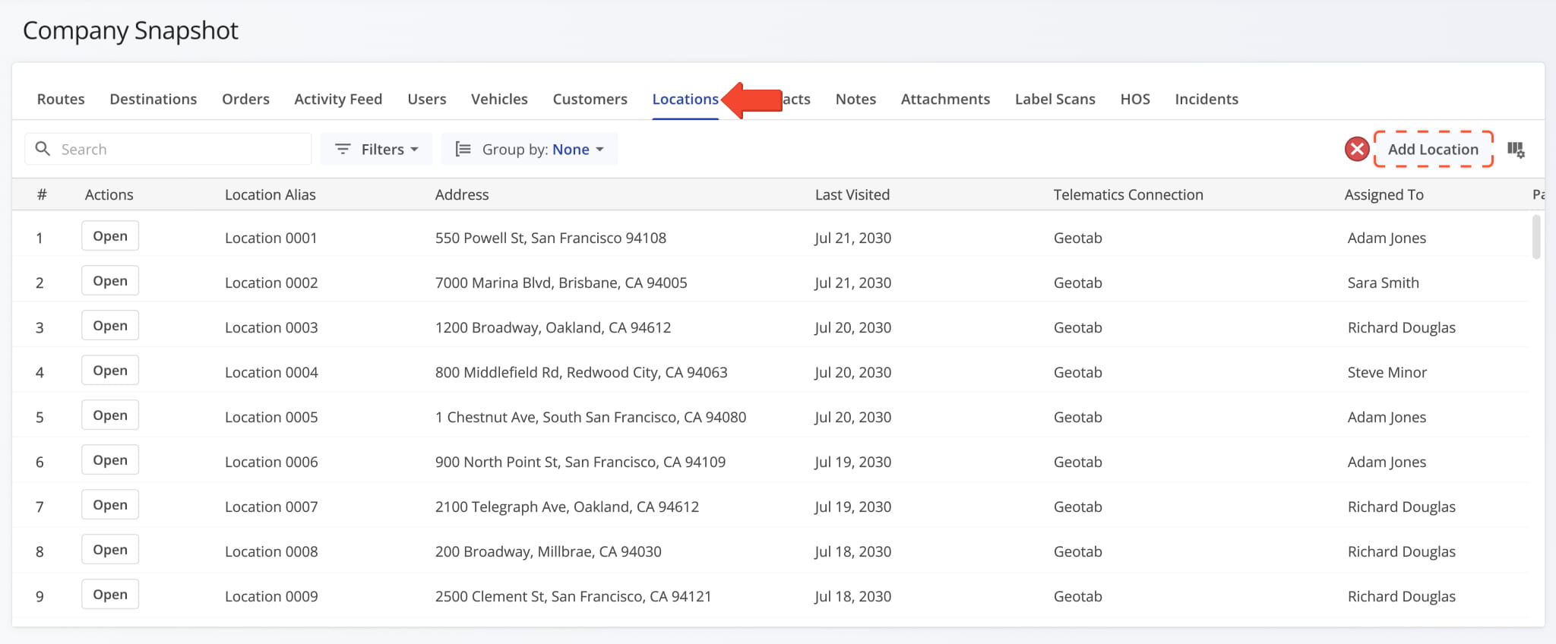
Task: Click Telematics Connection column header
Action: (1128, 194)
